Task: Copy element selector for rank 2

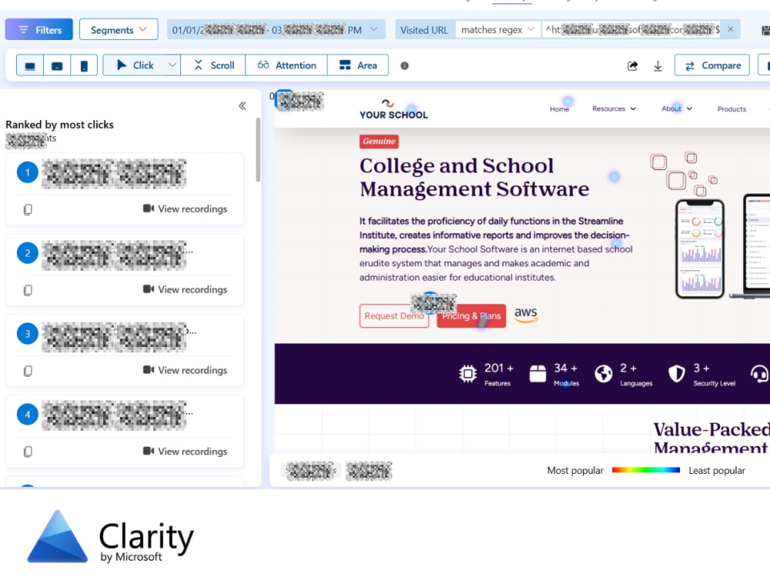Action: [28, 290]
